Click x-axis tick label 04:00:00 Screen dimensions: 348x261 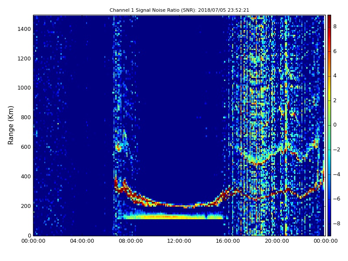point(82,241)
